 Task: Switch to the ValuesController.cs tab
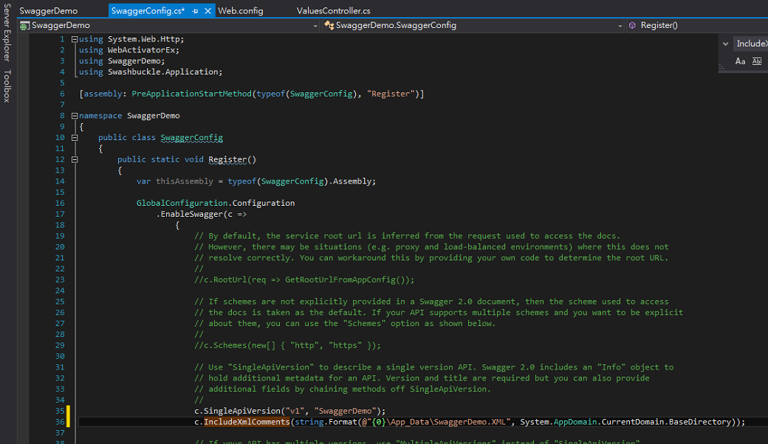click(x=334, y=11)
